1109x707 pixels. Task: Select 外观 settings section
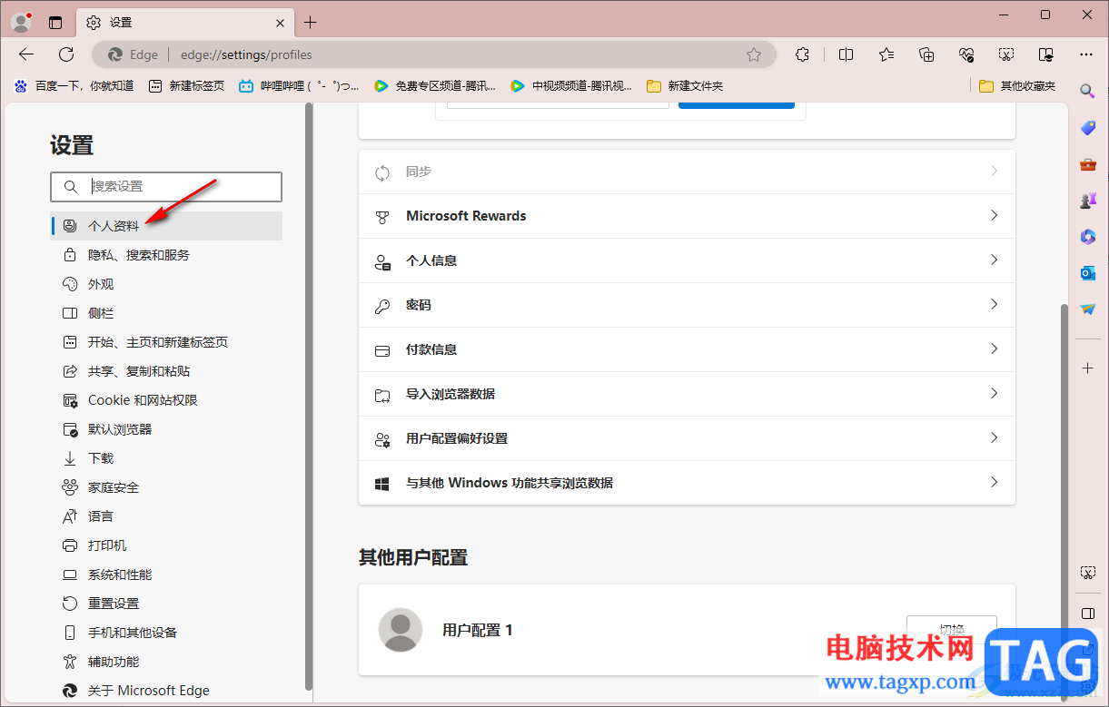(166, 284)
